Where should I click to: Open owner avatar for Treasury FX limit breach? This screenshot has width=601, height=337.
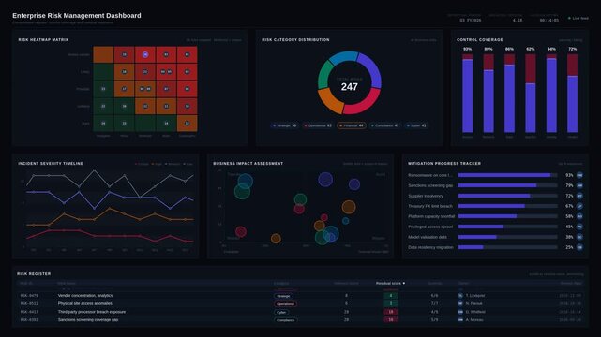[579, 206]
